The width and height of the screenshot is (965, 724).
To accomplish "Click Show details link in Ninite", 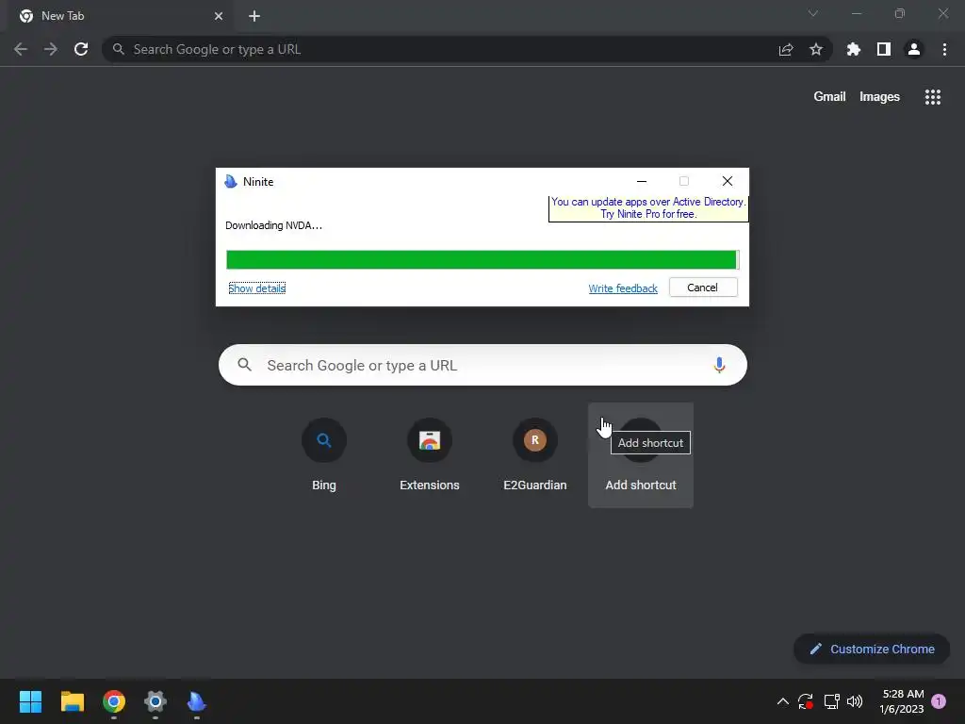I will point(256,288).
